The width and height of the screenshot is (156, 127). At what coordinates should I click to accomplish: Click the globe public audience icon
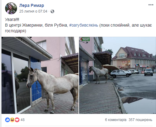click(52, 11)
